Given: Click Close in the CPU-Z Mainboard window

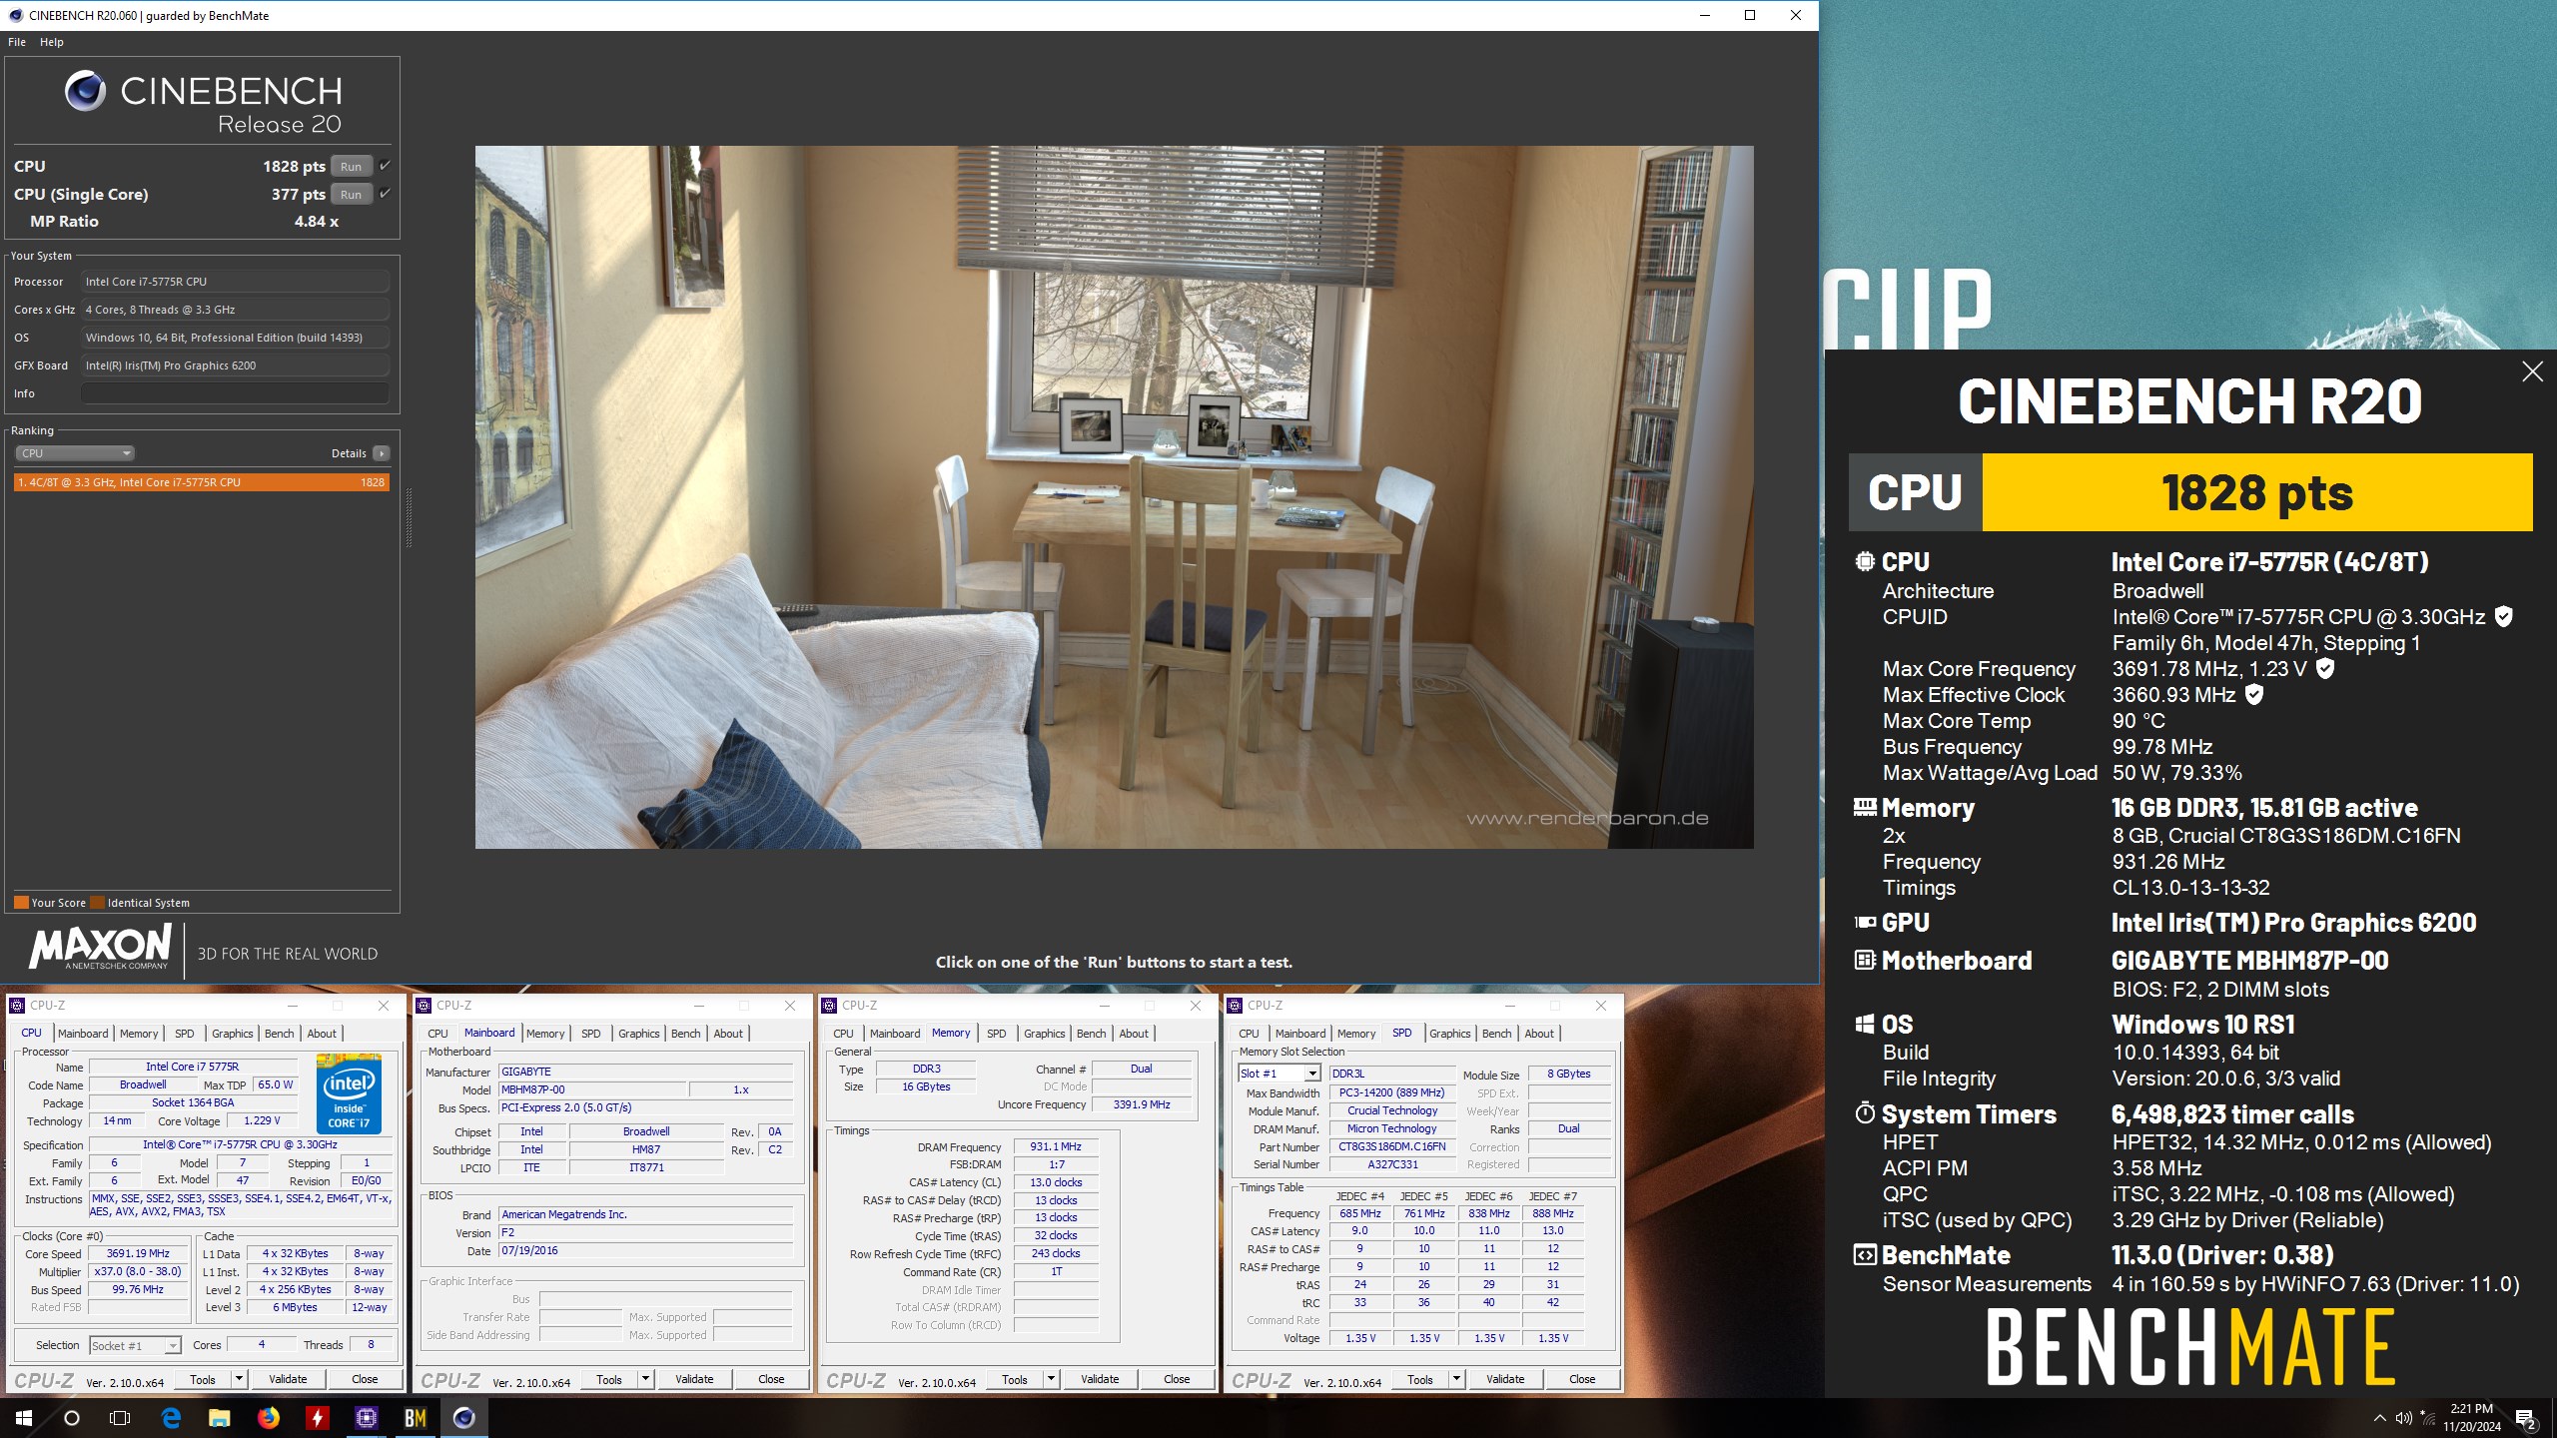Looking at the screenshot, I should point(771,1379).
